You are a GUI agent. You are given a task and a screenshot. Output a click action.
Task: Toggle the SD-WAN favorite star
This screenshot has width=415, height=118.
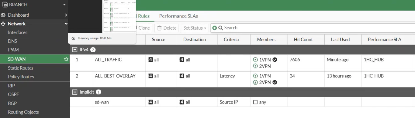point(66,59)
